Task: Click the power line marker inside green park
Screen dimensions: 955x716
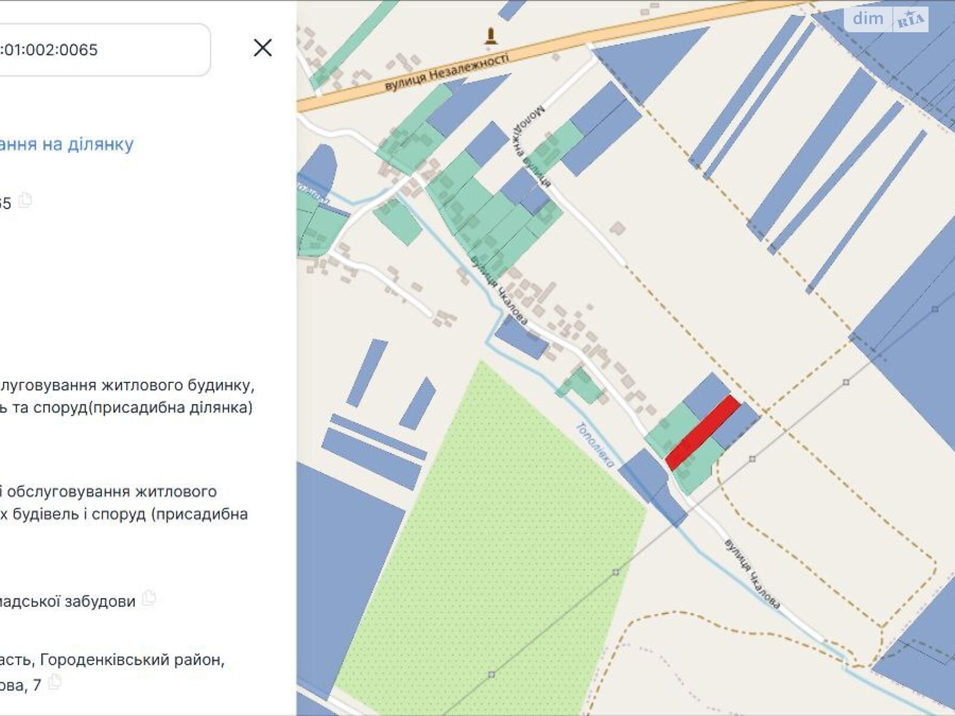Action: [x=615, y=572]
